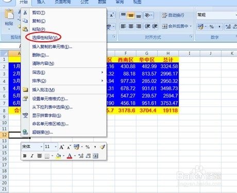
Task: Click Accounting Format icon in mini toolbar
Action: [77, 147]
